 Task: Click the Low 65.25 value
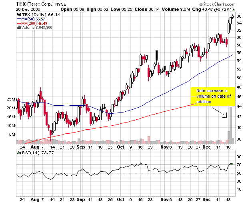(121, 9)
